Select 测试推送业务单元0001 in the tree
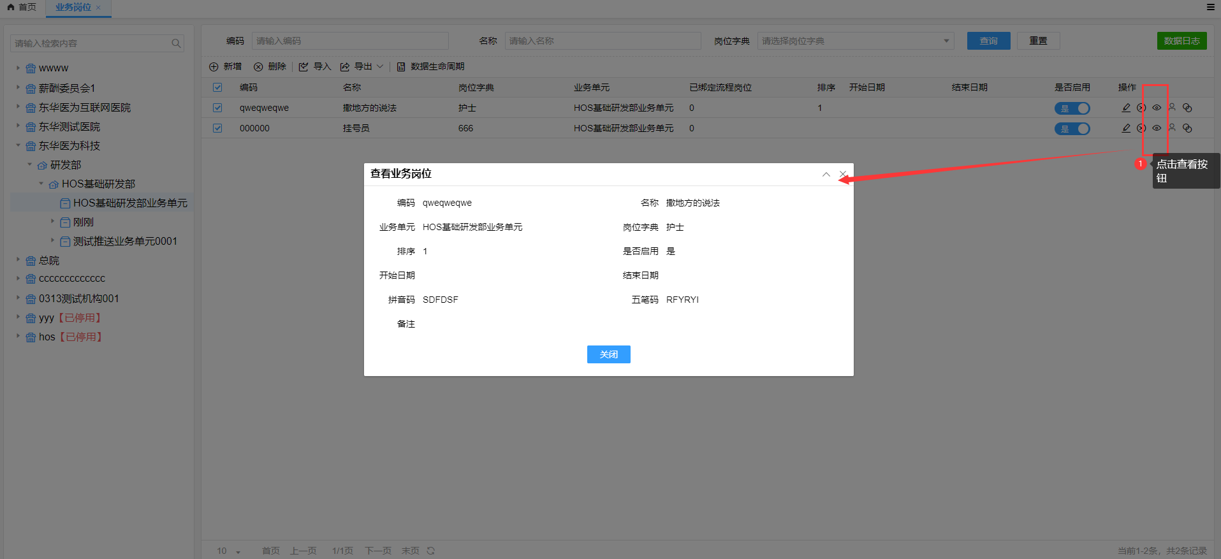 [125, 241]
